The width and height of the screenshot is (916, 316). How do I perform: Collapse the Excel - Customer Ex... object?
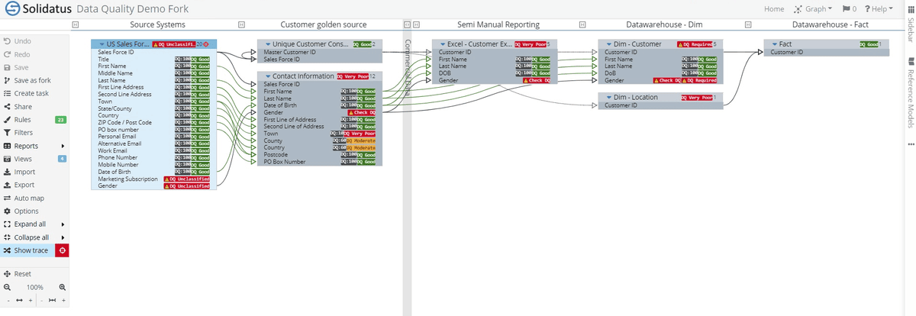[443, 44]
